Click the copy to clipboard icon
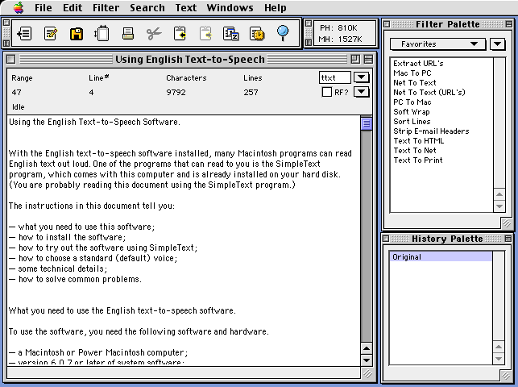The image size is (518, 387). tap(180, 34)
